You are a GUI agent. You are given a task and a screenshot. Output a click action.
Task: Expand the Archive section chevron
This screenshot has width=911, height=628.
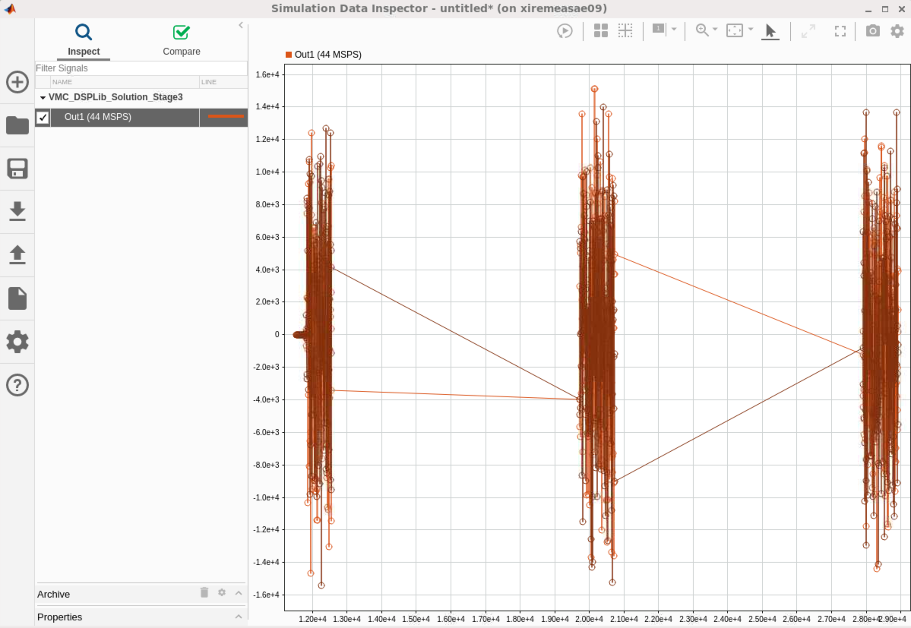point(239,593)
